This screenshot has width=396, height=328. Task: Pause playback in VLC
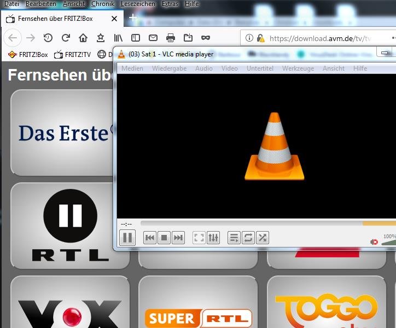coord(127,238)
